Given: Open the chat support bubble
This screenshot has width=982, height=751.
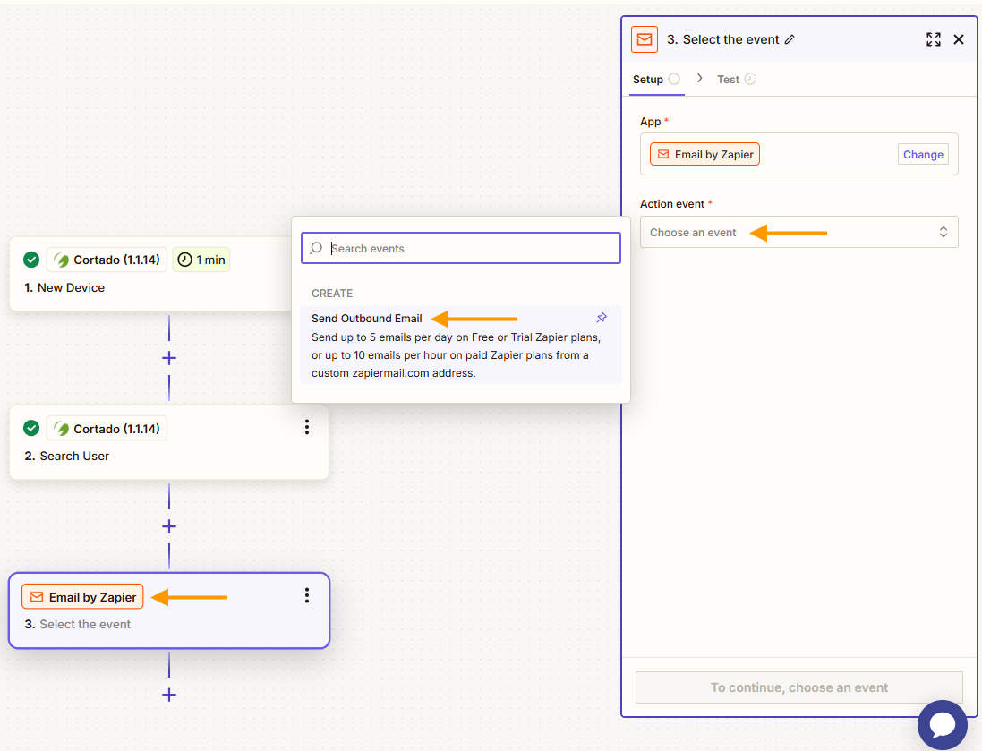Looking at the screenshot, I should pos(942,725).
